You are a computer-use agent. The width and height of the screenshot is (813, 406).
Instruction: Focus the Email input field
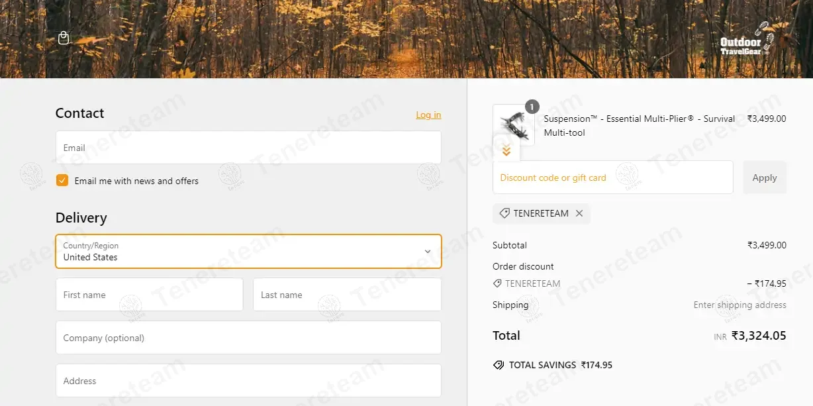248,148
